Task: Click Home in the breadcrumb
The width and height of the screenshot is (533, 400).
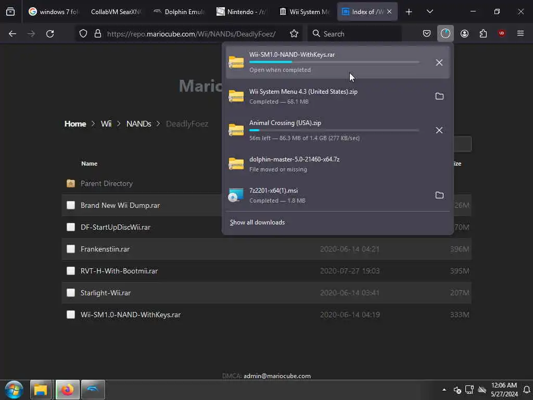Action: pyautogui.click(x=75, y=124)
